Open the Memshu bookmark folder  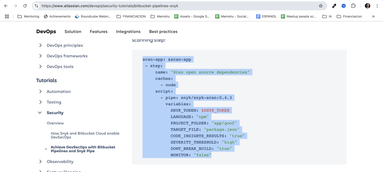(x=160, y=16)
